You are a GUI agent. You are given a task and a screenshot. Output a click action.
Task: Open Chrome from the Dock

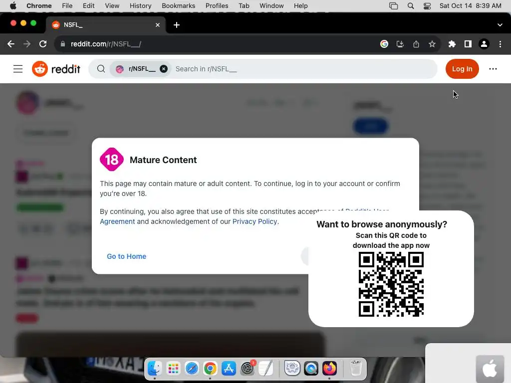[x=210, y=369]
